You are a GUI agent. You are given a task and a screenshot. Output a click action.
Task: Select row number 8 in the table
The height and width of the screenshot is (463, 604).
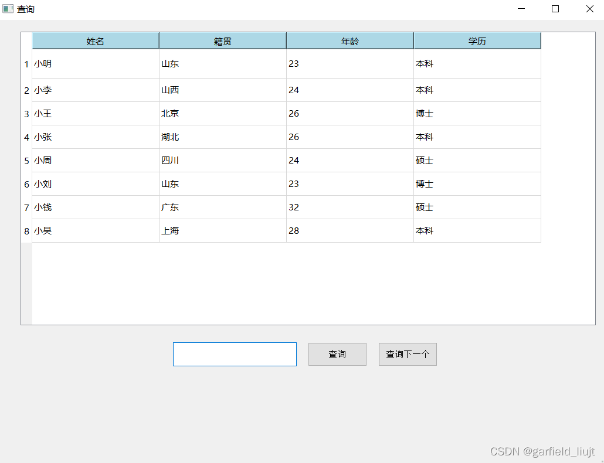click(x=26, y=230)
